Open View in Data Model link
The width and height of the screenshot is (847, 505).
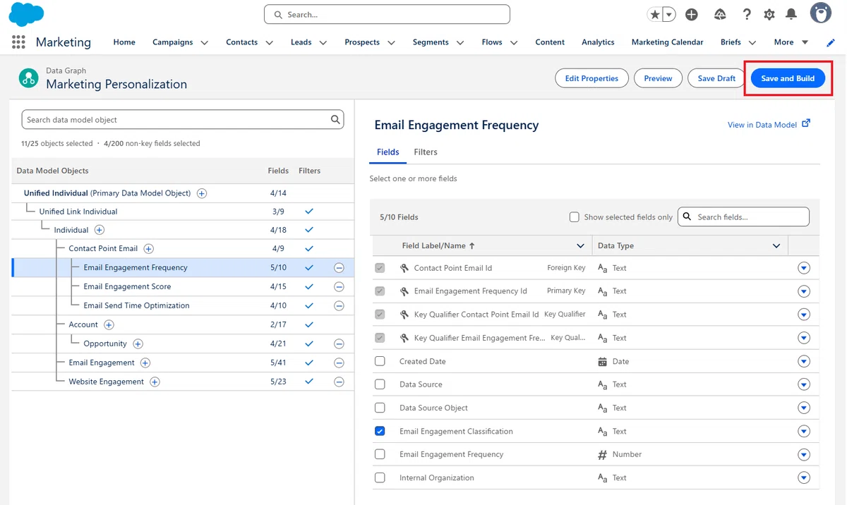click(769, 125)
